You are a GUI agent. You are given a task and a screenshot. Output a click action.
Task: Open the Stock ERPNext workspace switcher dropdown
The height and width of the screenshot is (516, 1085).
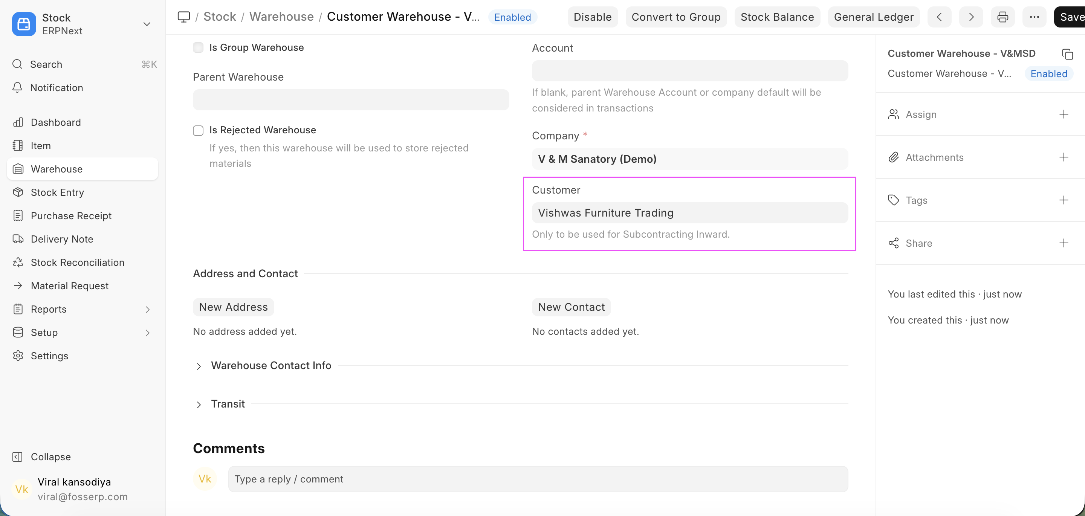147,24
